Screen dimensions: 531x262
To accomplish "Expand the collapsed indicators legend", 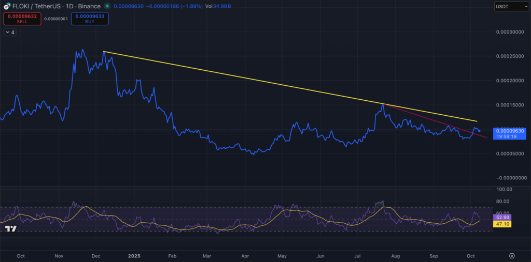I will click(10, 32).
